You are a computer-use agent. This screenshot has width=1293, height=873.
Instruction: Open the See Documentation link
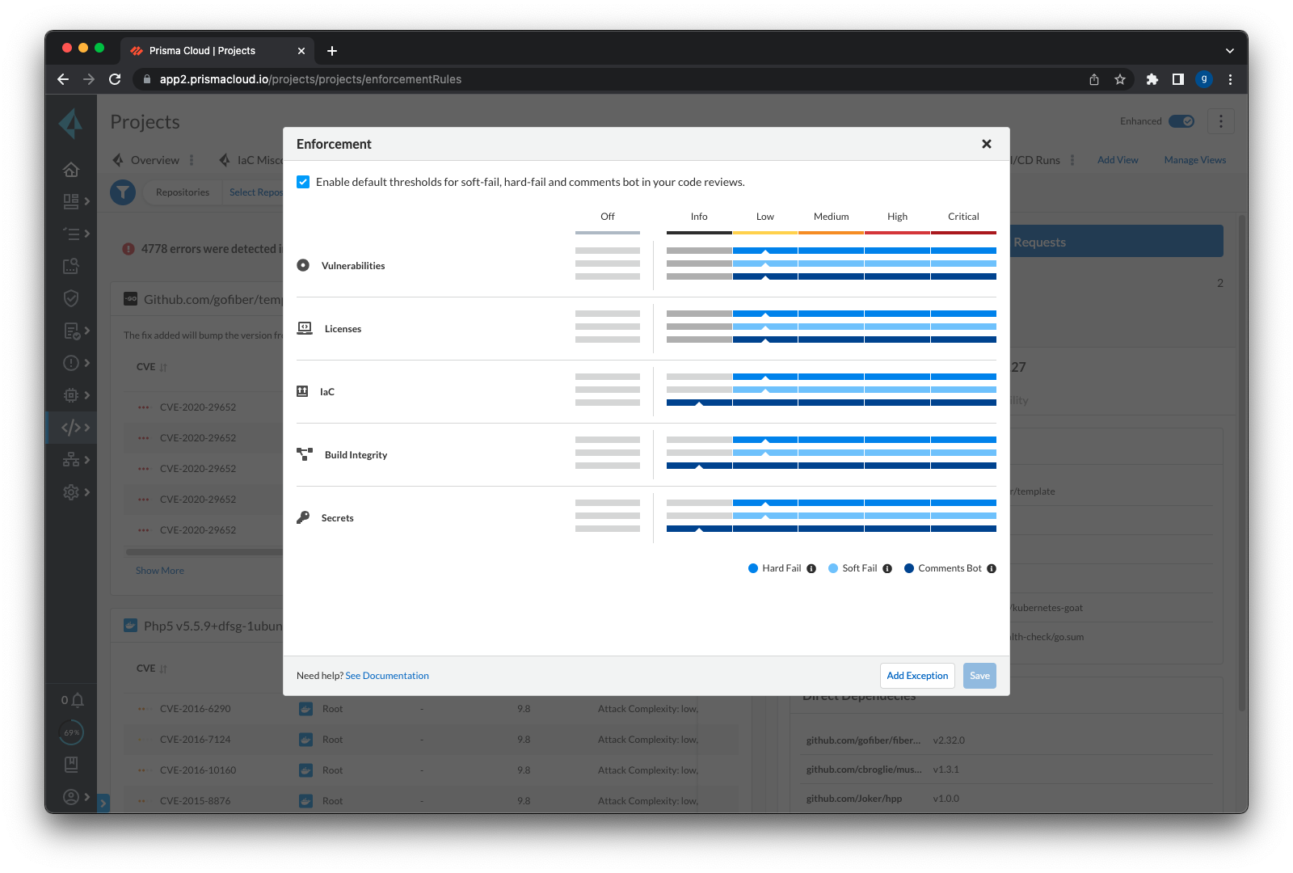click(387, 676)
